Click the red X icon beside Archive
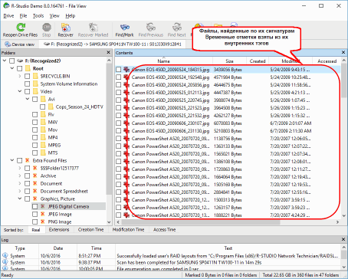The image size is (348, 279). (x=35, y=176)
